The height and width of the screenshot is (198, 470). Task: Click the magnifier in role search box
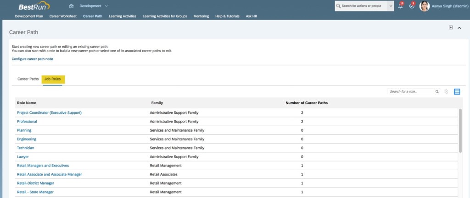point(437,91)
